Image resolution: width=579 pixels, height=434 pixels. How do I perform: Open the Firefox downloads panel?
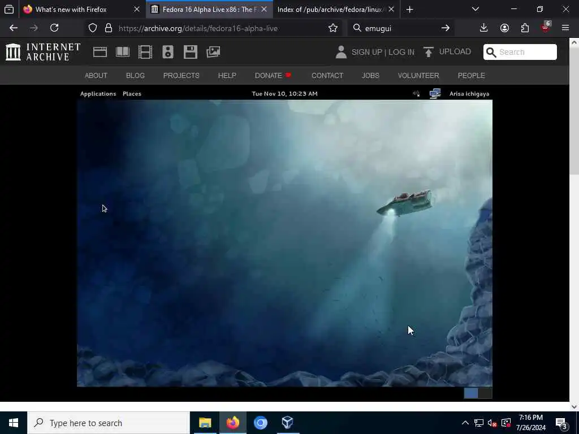[484, 28]
